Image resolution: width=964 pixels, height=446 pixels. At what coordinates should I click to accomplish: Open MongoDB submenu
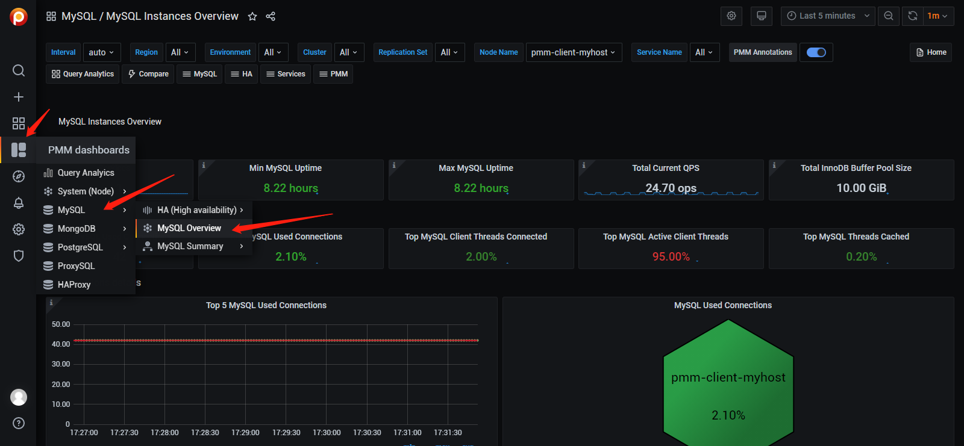[86, 229]
